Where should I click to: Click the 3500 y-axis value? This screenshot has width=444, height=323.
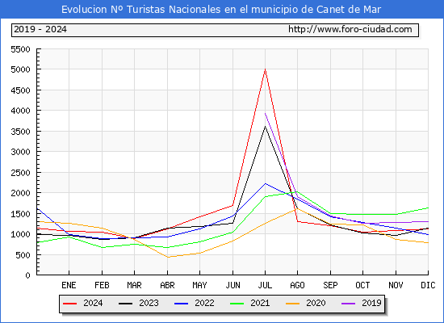tap(20, 132)
